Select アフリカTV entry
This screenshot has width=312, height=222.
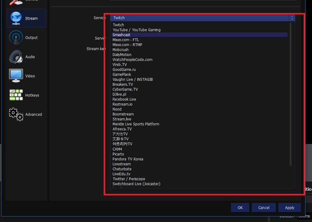(199, 134)
